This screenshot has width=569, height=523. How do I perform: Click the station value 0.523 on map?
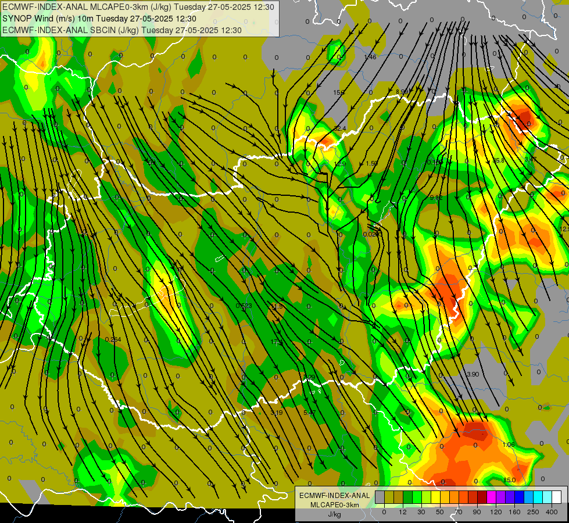[244, 306]
